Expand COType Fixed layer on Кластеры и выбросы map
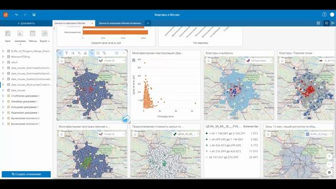This screenshot has width=336, height=189. click(271, 61)
